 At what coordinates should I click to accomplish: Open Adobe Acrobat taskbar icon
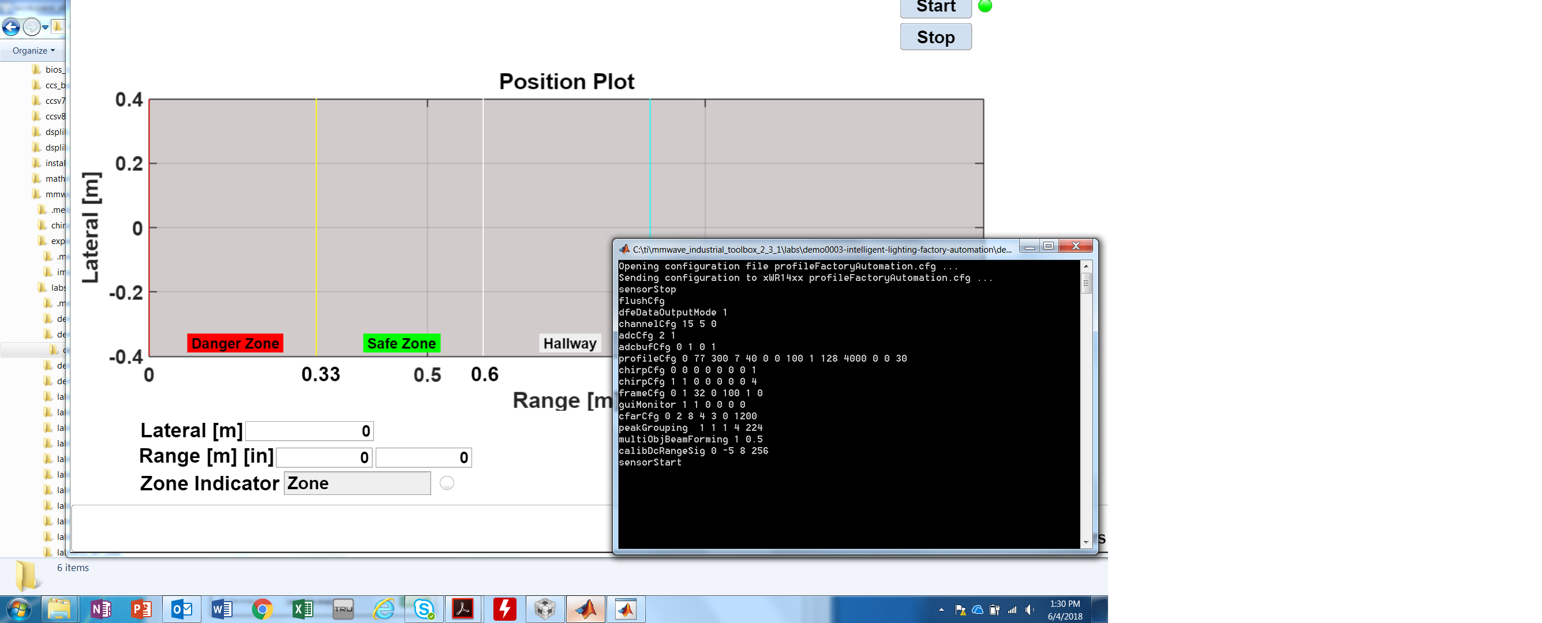pyautogui.click(x=463, y=609)
